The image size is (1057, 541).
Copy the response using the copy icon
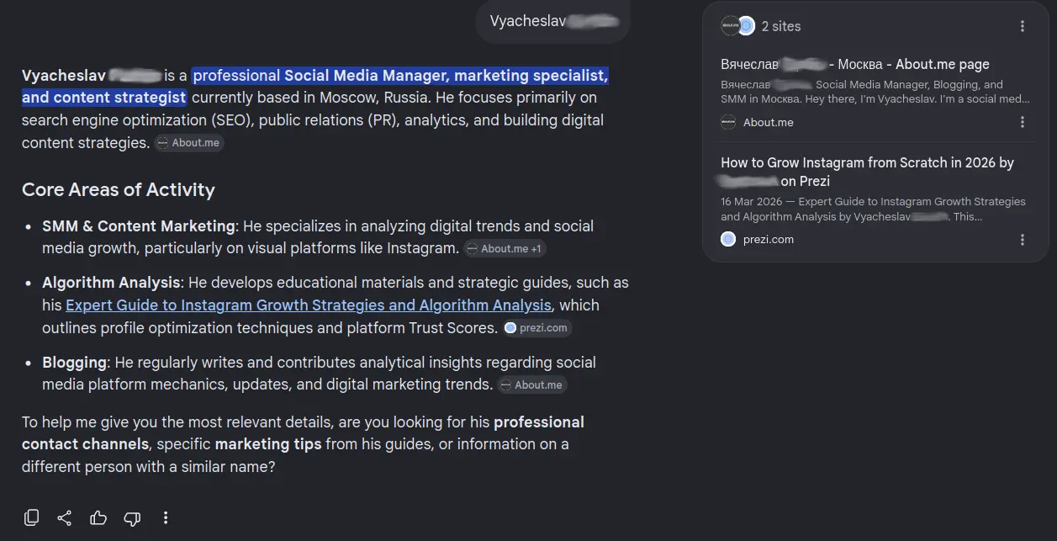(x=31, y=517)
